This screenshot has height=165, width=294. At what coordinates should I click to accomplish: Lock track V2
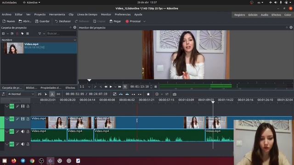click(28, 106)
